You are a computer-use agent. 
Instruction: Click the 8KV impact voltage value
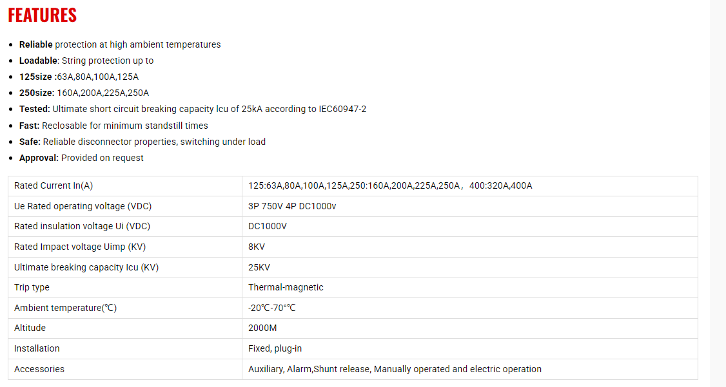click(257, 247)
